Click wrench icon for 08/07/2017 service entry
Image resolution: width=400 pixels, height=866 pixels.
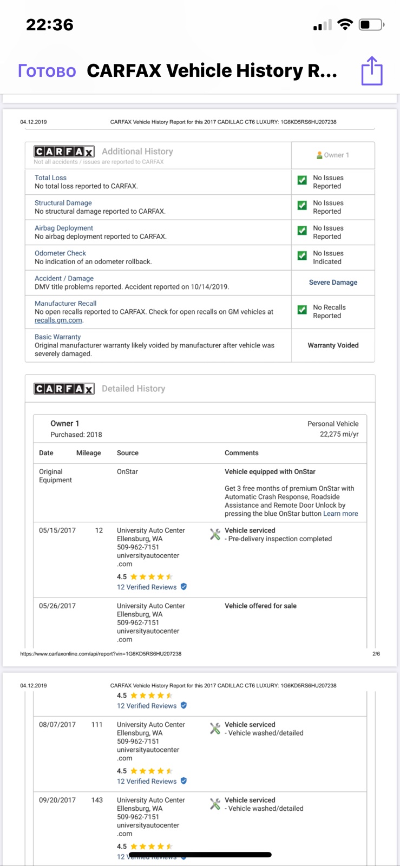(215, 729)
